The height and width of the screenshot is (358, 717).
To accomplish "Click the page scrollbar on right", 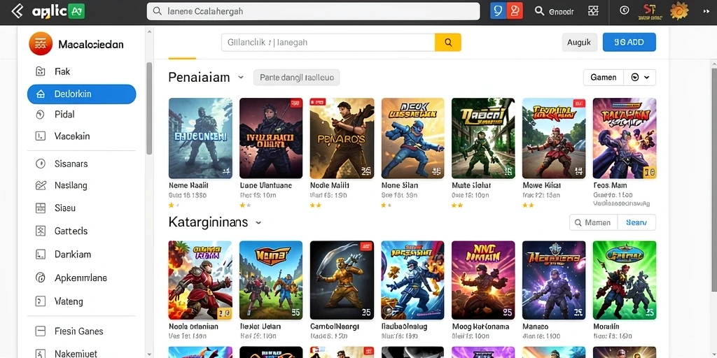I will point(714,180).
